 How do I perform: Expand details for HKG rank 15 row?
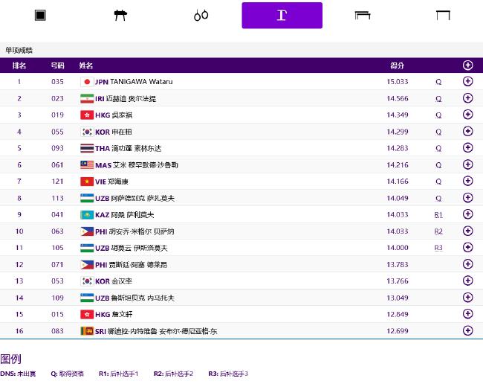point(467,314)
